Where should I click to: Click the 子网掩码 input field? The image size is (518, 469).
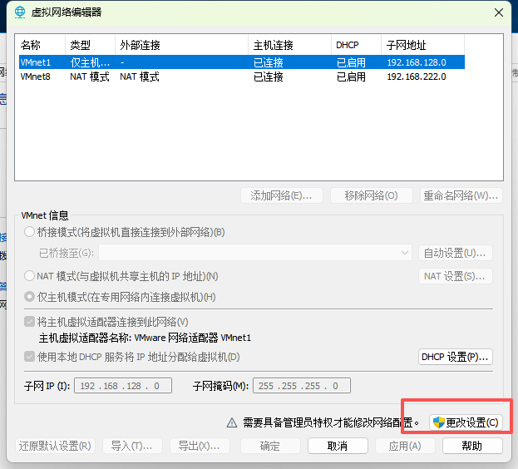tap(302, 386)
